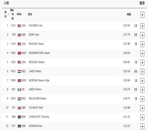Expand all rows with header plus button

(x=142, y=15)
